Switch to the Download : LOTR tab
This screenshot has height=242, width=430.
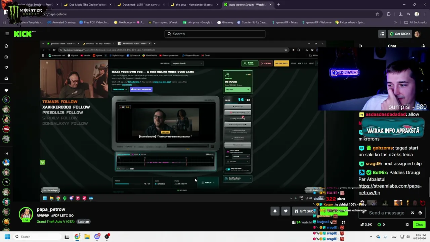(x=142, y=5)
